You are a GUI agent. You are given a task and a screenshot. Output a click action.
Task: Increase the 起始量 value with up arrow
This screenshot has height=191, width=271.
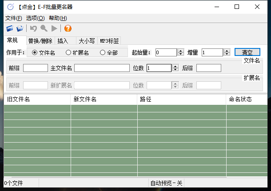coord(181,51)
